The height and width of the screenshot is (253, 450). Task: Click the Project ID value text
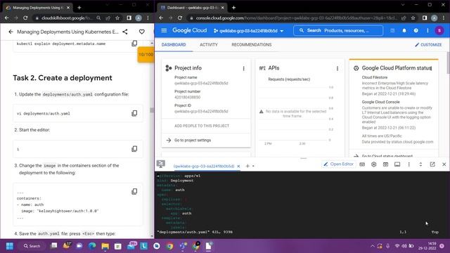201,111
